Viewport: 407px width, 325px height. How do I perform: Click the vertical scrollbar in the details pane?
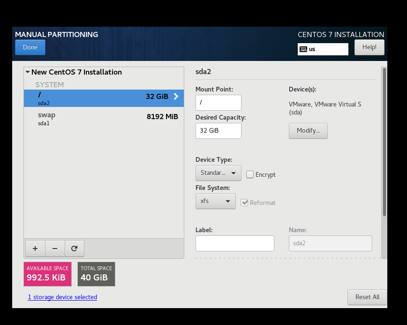point(384,142)
